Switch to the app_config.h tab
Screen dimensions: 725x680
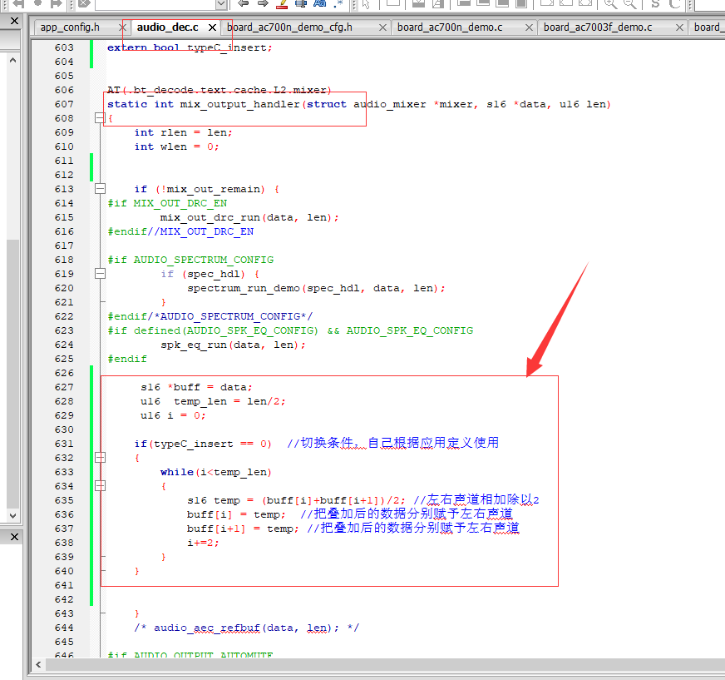coord(70,27)
